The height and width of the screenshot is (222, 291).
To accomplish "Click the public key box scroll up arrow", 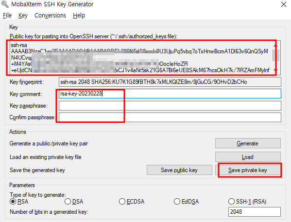I will click(276, 46).
